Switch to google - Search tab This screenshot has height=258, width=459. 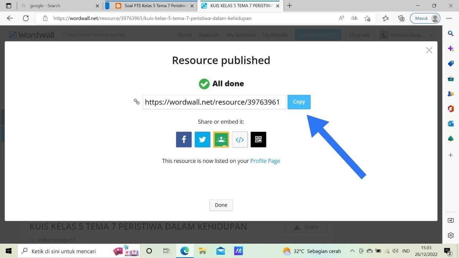pyautogui.click(x=60, y=6)
